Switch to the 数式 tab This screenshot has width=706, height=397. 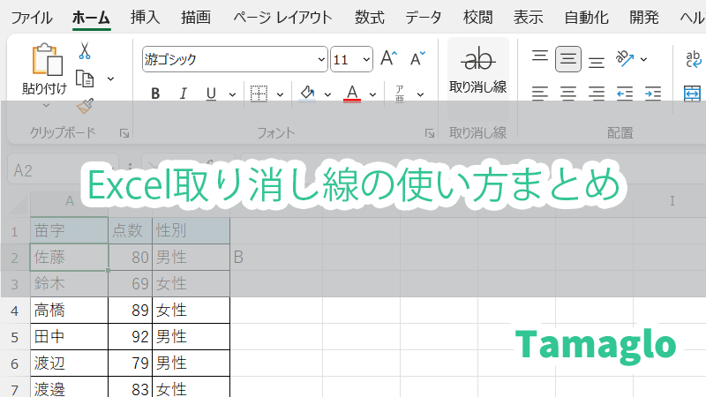pyautogui.click(x=369, y=17)
